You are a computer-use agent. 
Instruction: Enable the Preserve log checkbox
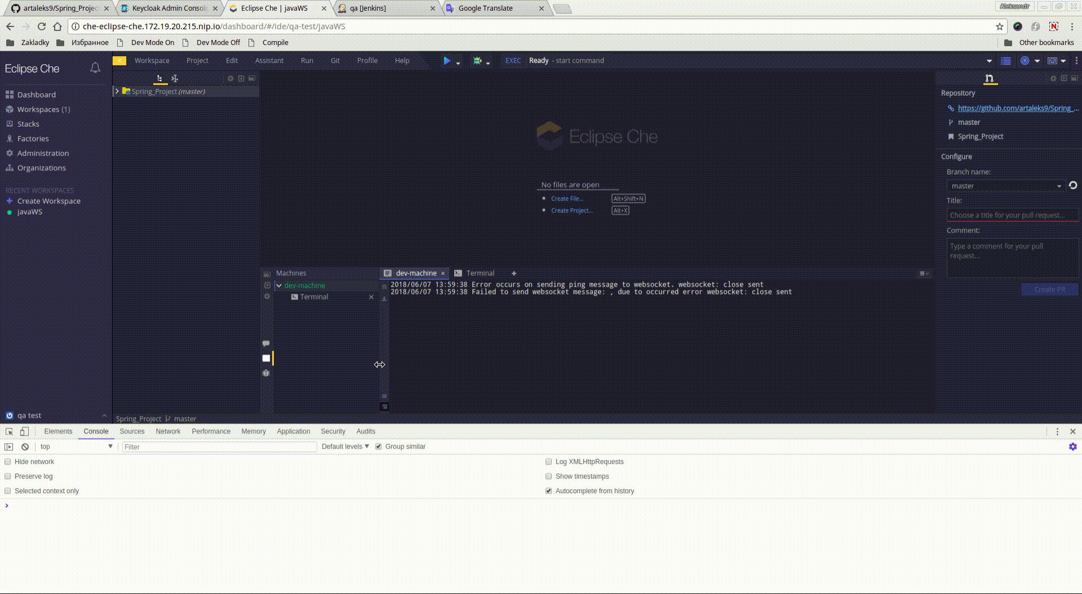[x=8, y=476]
